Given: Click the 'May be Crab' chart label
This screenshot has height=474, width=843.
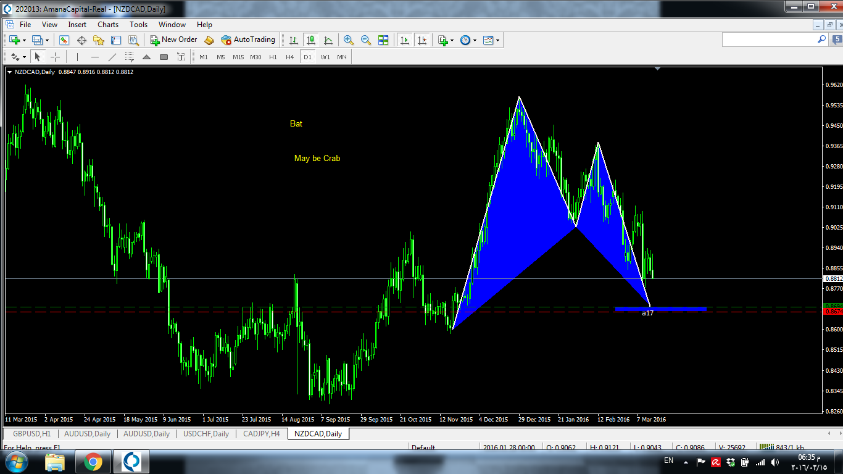Looking at the screenshot, I should pyautogui.click(x=317, y=159).
